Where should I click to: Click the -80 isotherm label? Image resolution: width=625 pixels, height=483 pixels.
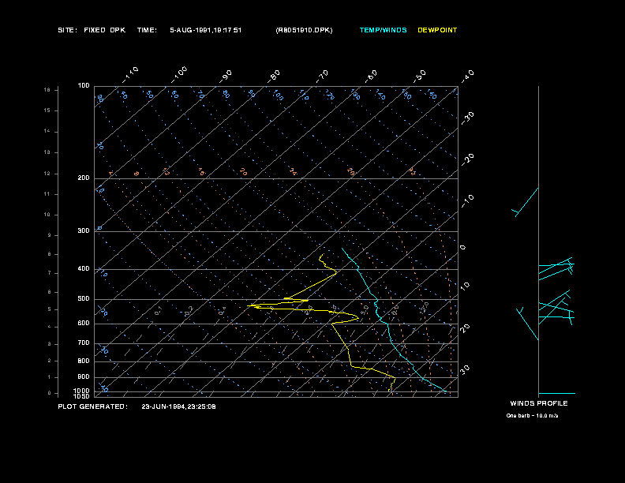273,76
